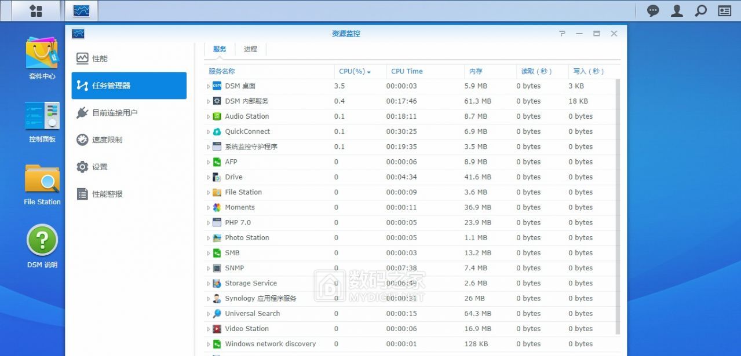Expand the 系统监控守护程序 row
The width and height of the screenshot is (741, 356).
209,147
